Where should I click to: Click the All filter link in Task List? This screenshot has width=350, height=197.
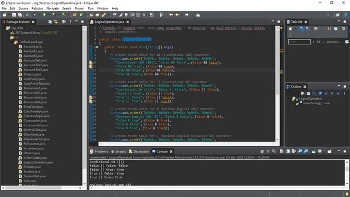[318, 42]
